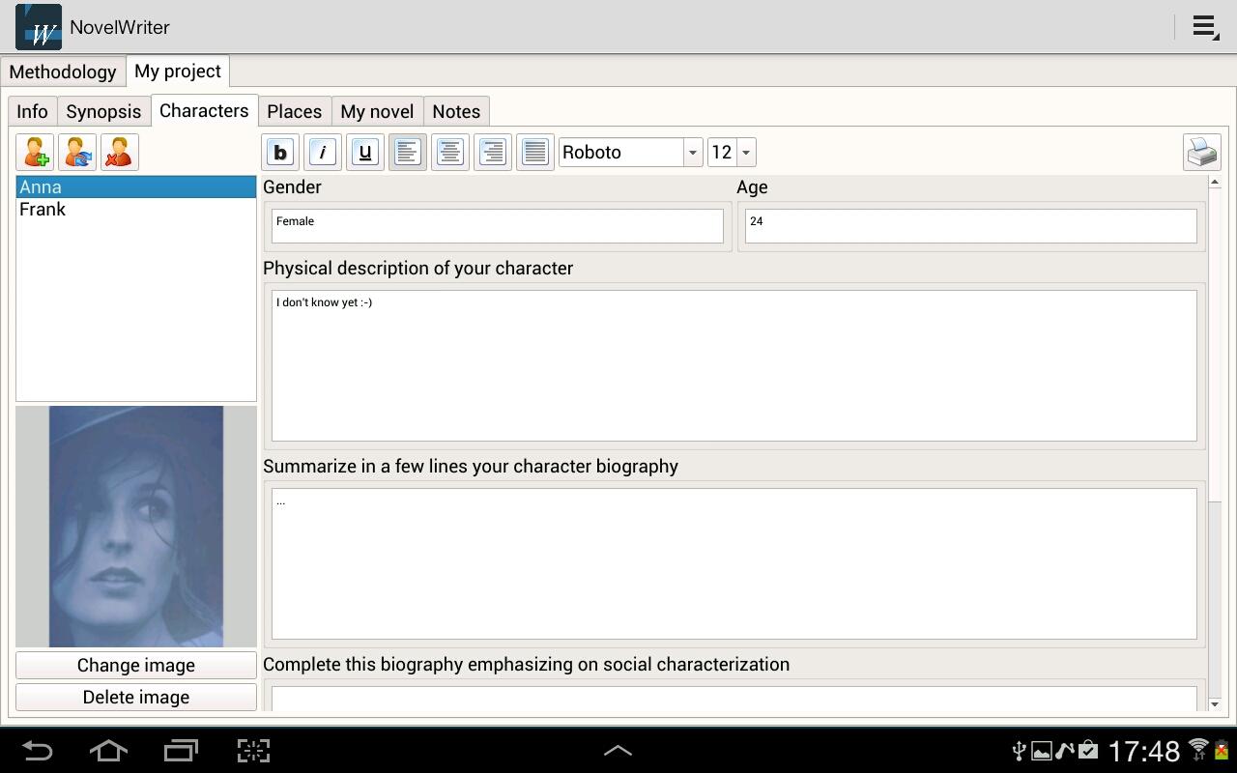Click the vertical scrollbar thumb
1237x773 pixels.
[1215, 345]
